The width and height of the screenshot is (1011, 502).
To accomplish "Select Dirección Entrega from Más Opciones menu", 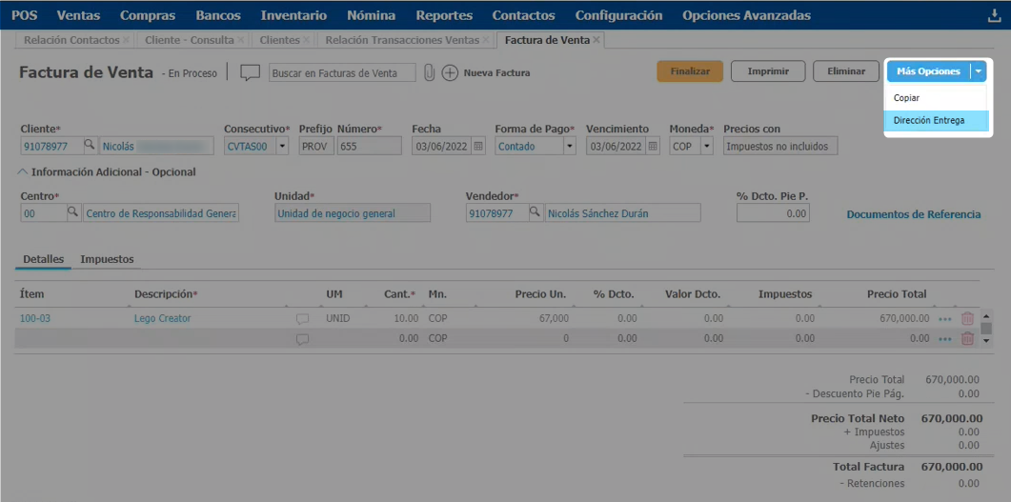I will (x=929, y=121).
